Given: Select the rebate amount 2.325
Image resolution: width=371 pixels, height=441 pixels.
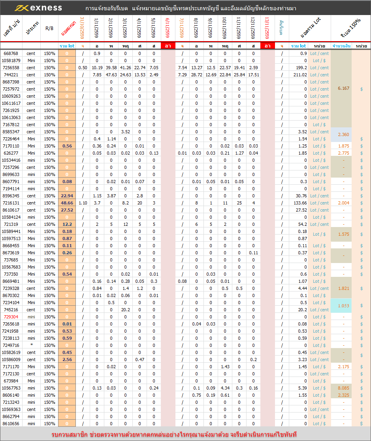Looking at the screenshot, I should click(343, 395).
